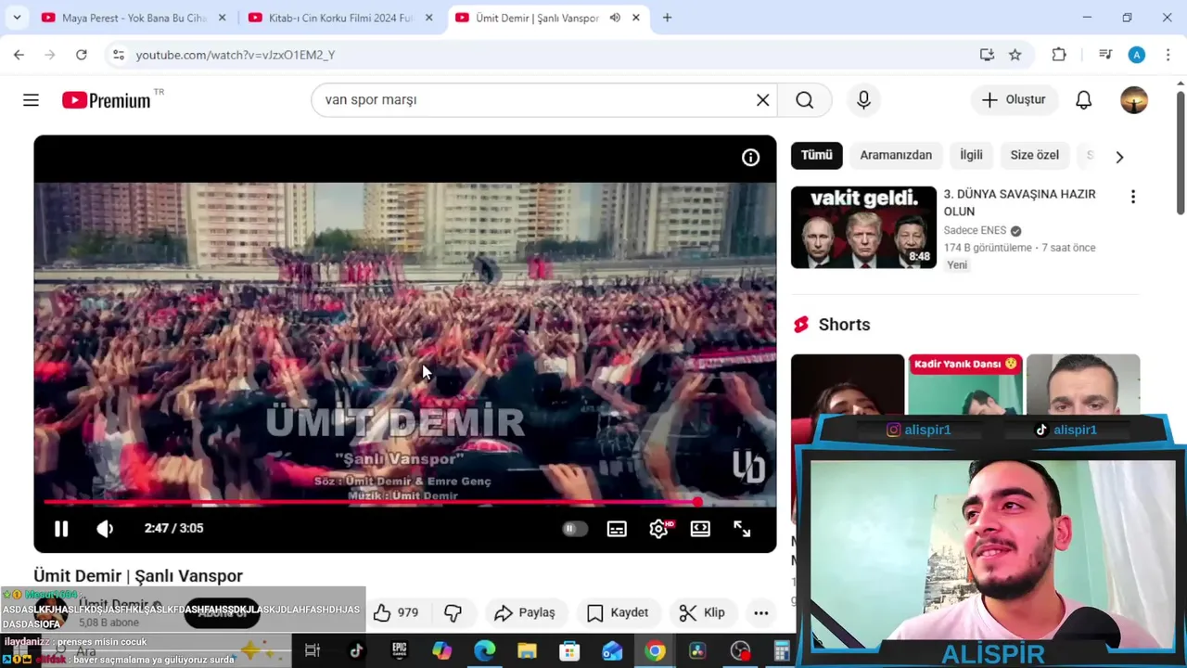The height and width of the screenshot is (668, 1187).
Task: Open the '3. Dünya Savaşına Hazır Olun' video thumbnail
Action: tap(863, 227)
